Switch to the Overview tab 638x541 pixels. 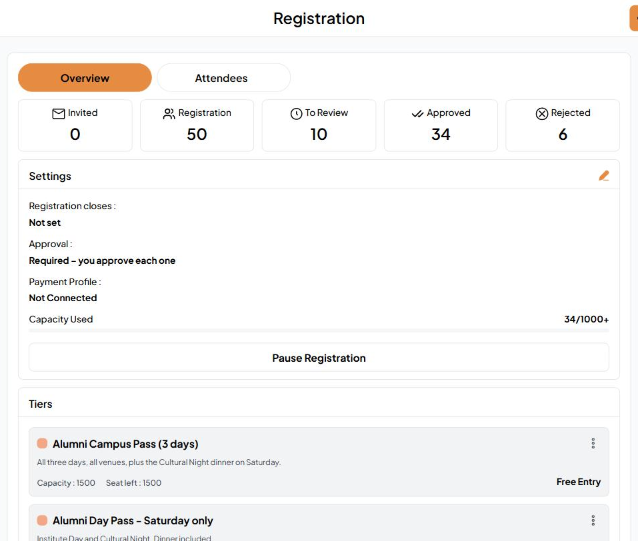[x=85, y=78]
